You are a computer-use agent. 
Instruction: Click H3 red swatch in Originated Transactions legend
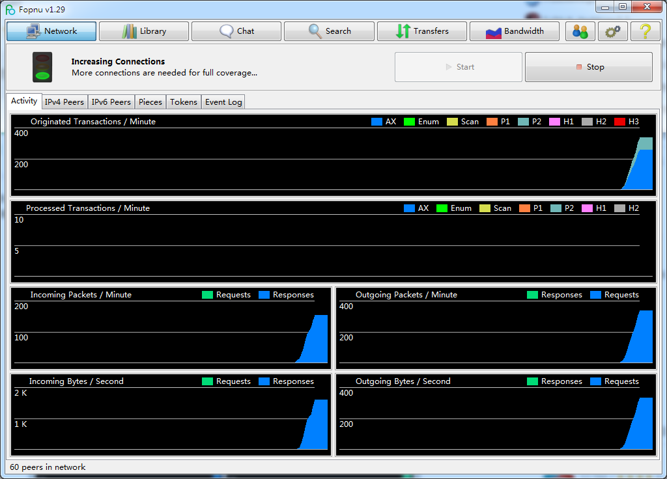click(x=620, y=122)
